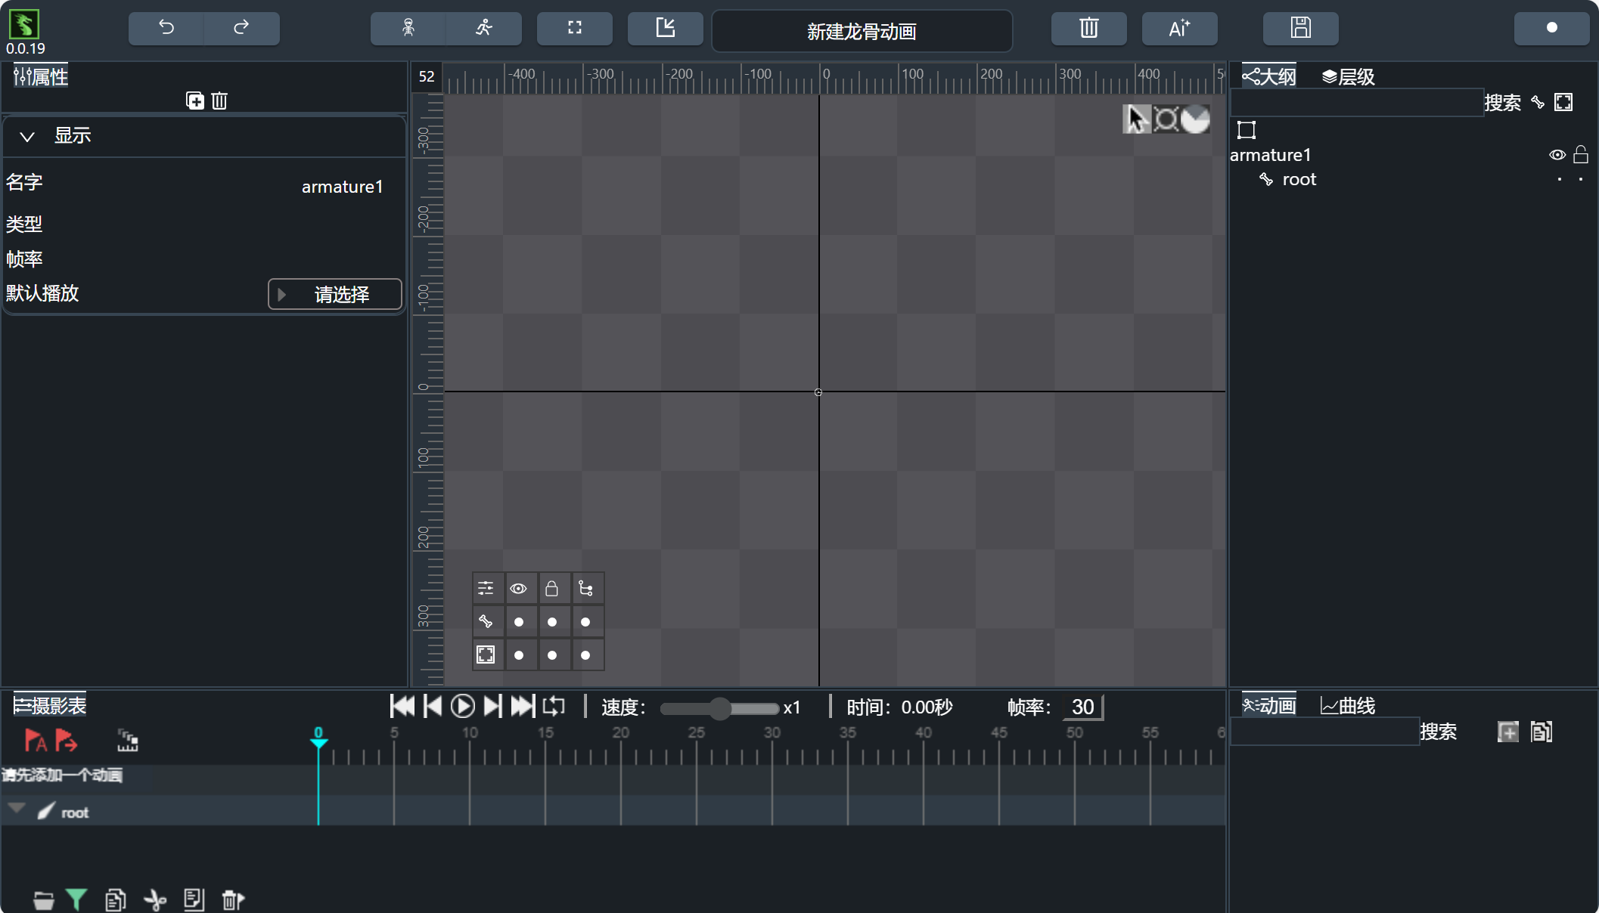1599x913 pixels.
Task: Click 搜索 button in outline panel
Action: [x=1502, y=102]
